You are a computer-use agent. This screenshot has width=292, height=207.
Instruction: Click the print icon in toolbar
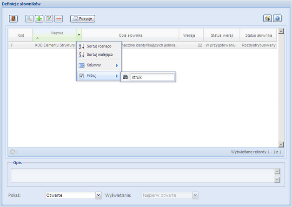pyautogui.click(x=267, y=19)
